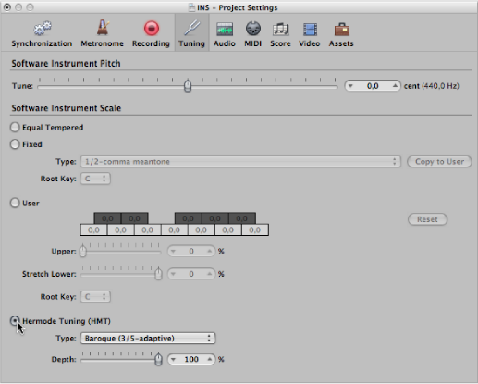Image resolution: width=478 pixels, height=384 pixels.
Task: Increase the Depth value with up arrow
Action: point(210,359)
